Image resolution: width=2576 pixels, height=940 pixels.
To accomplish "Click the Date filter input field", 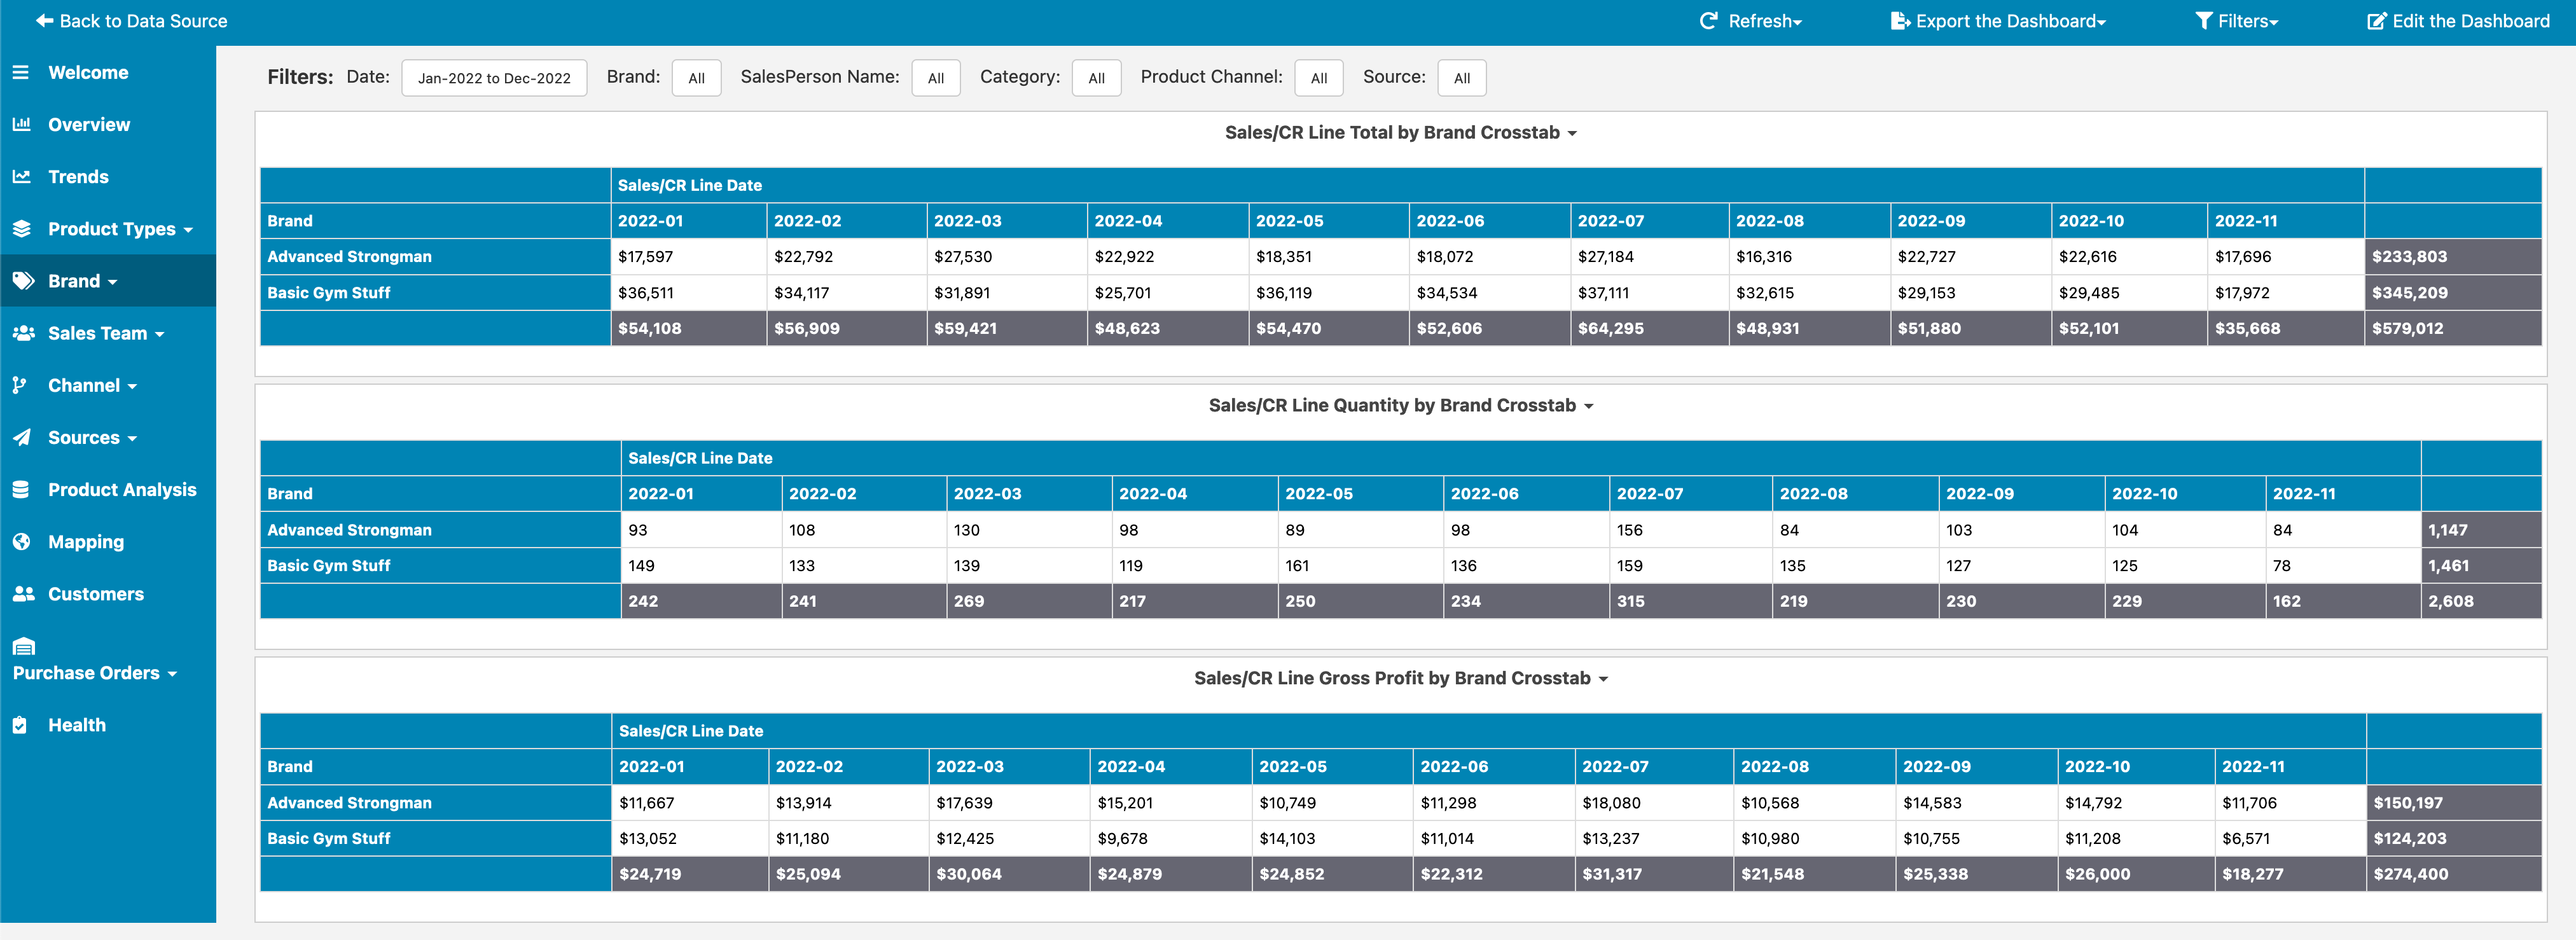I will 491,76.
